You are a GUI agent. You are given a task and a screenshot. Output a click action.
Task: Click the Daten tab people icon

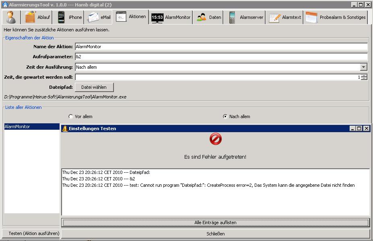[x=202, y=17]
